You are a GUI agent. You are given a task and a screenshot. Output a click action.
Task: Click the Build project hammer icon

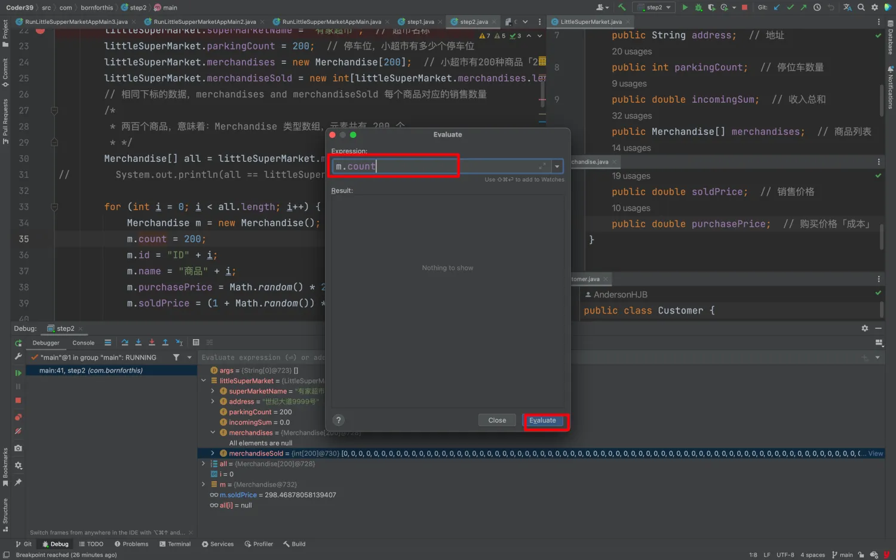pyautogui.click(x=622, y=7)
